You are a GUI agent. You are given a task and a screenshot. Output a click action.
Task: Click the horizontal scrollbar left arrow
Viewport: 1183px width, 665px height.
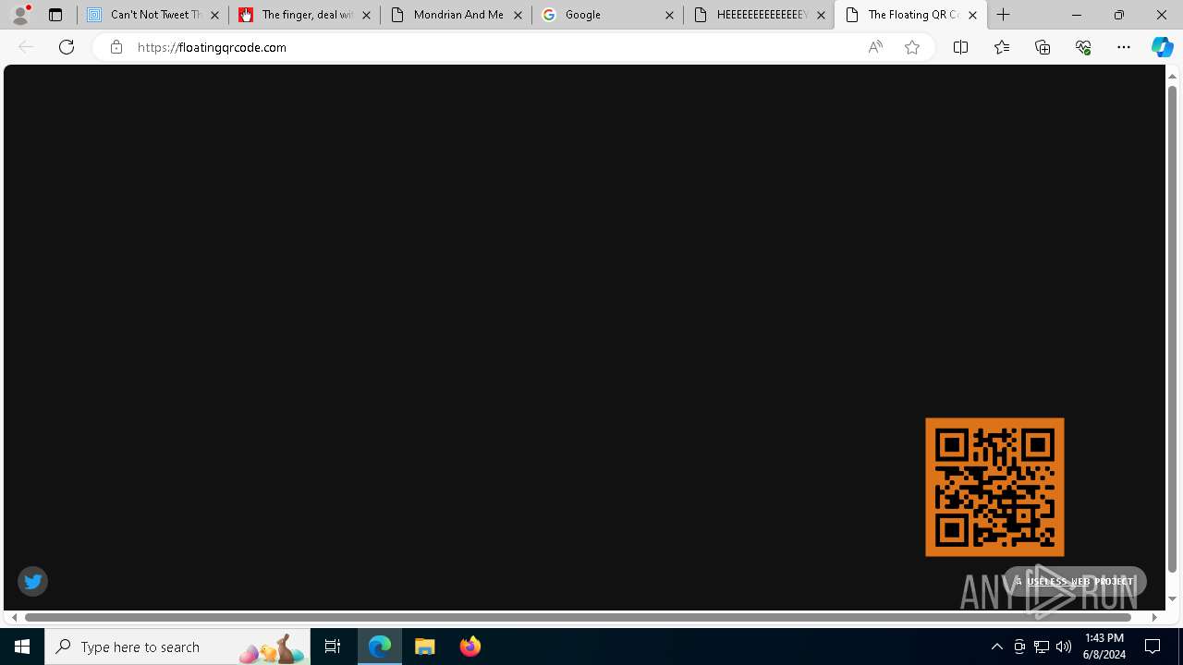14,617
